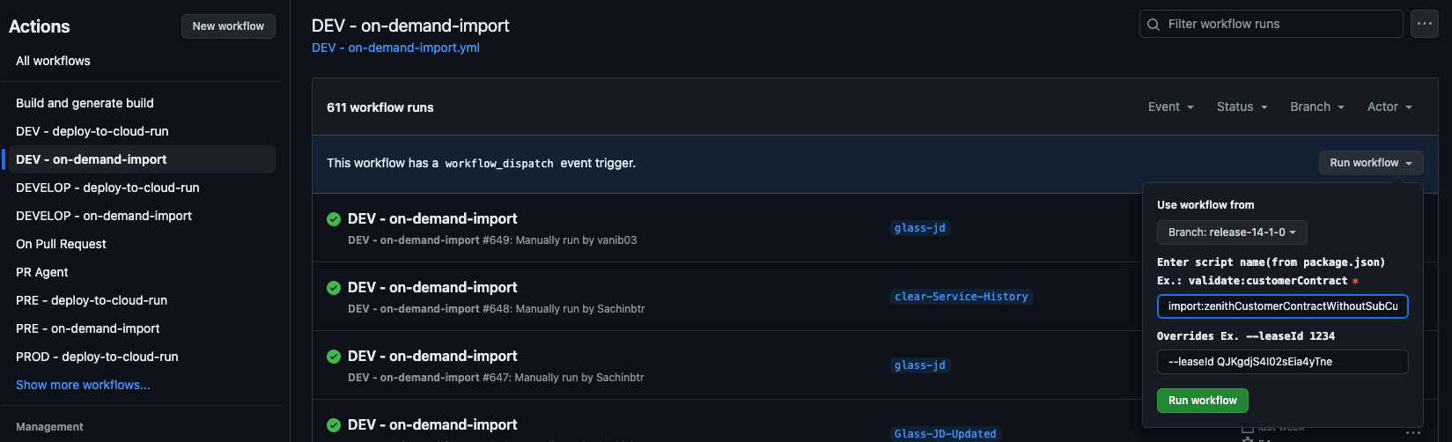The image size is (1452, 442).
Task: Expand Show more workflows link
Action: pos(83,385)
